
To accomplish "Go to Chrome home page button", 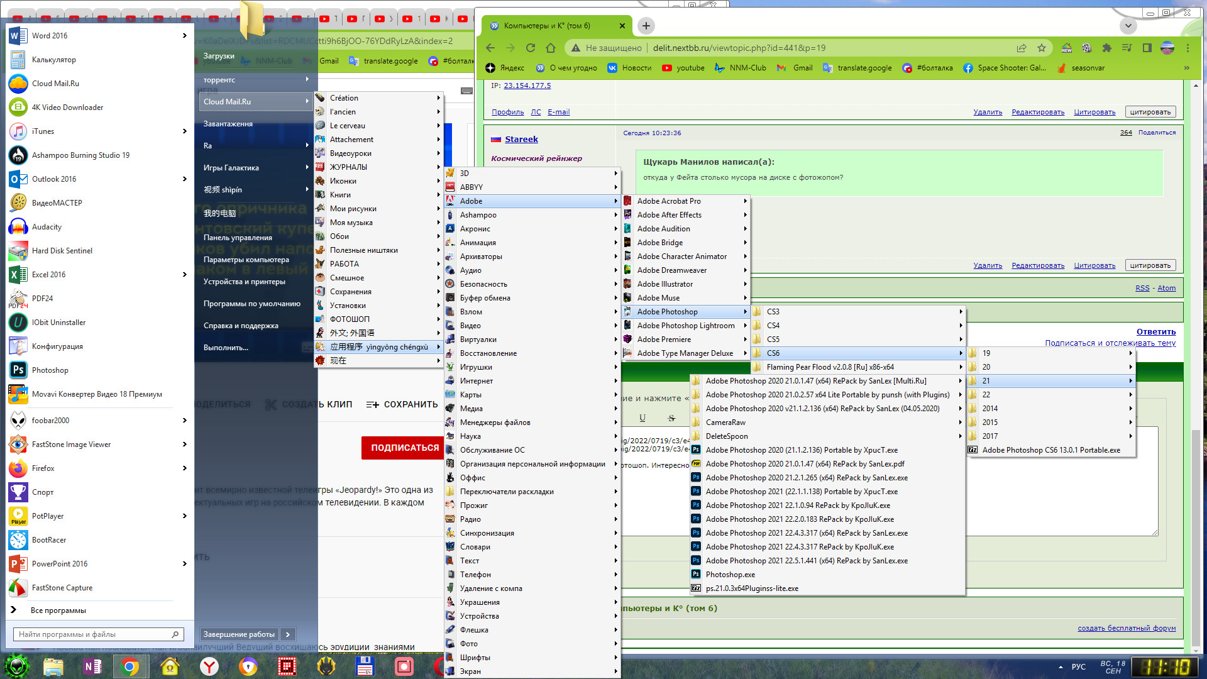I will [x=551, y=48].
